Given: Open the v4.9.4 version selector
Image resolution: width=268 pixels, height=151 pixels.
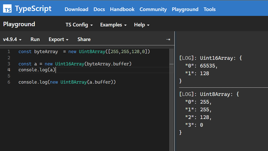Looking at the screenshot, I should (12, 39).
